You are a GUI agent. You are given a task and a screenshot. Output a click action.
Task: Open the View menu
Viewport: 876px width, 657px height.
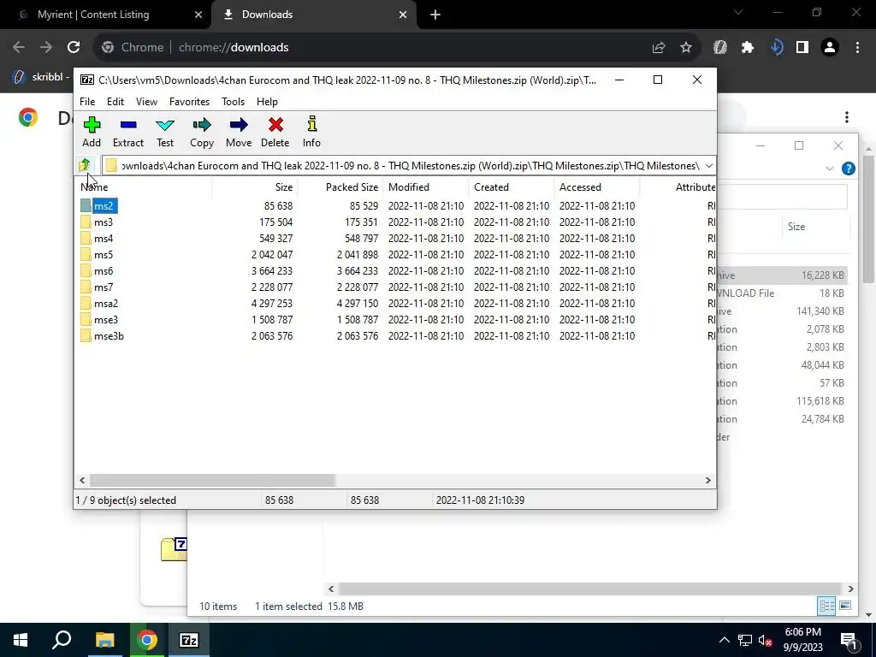point(146,102)
